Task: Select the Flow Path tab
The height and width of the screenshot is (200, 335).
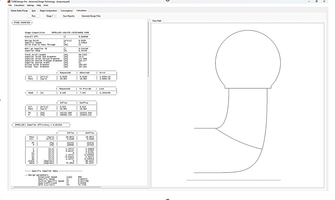Action: [x=157, y=20]
